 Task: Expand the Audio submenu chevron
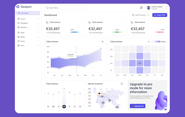pyautogui.click(x=38, y=32)
